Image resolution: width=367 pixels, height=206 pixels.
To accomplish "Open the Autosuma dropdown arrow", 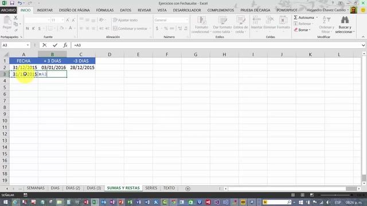I will click(x=317, y=18).
